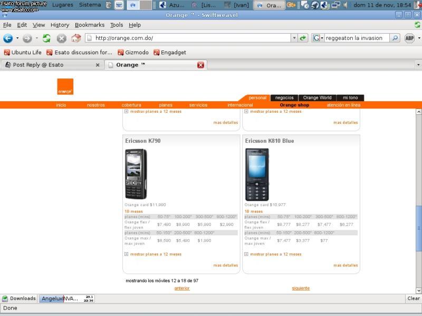Click the Adblock Plus ABP icon
422x316 pixels.
pos(409,38)
